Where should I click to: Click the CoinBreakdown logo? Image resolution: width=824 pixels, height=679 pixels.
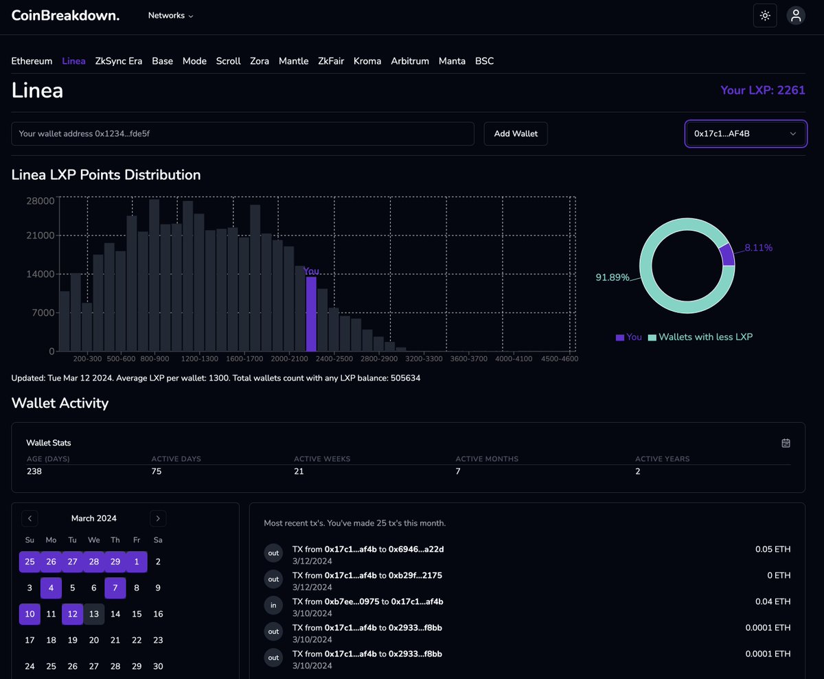click(x=65, y=15)
